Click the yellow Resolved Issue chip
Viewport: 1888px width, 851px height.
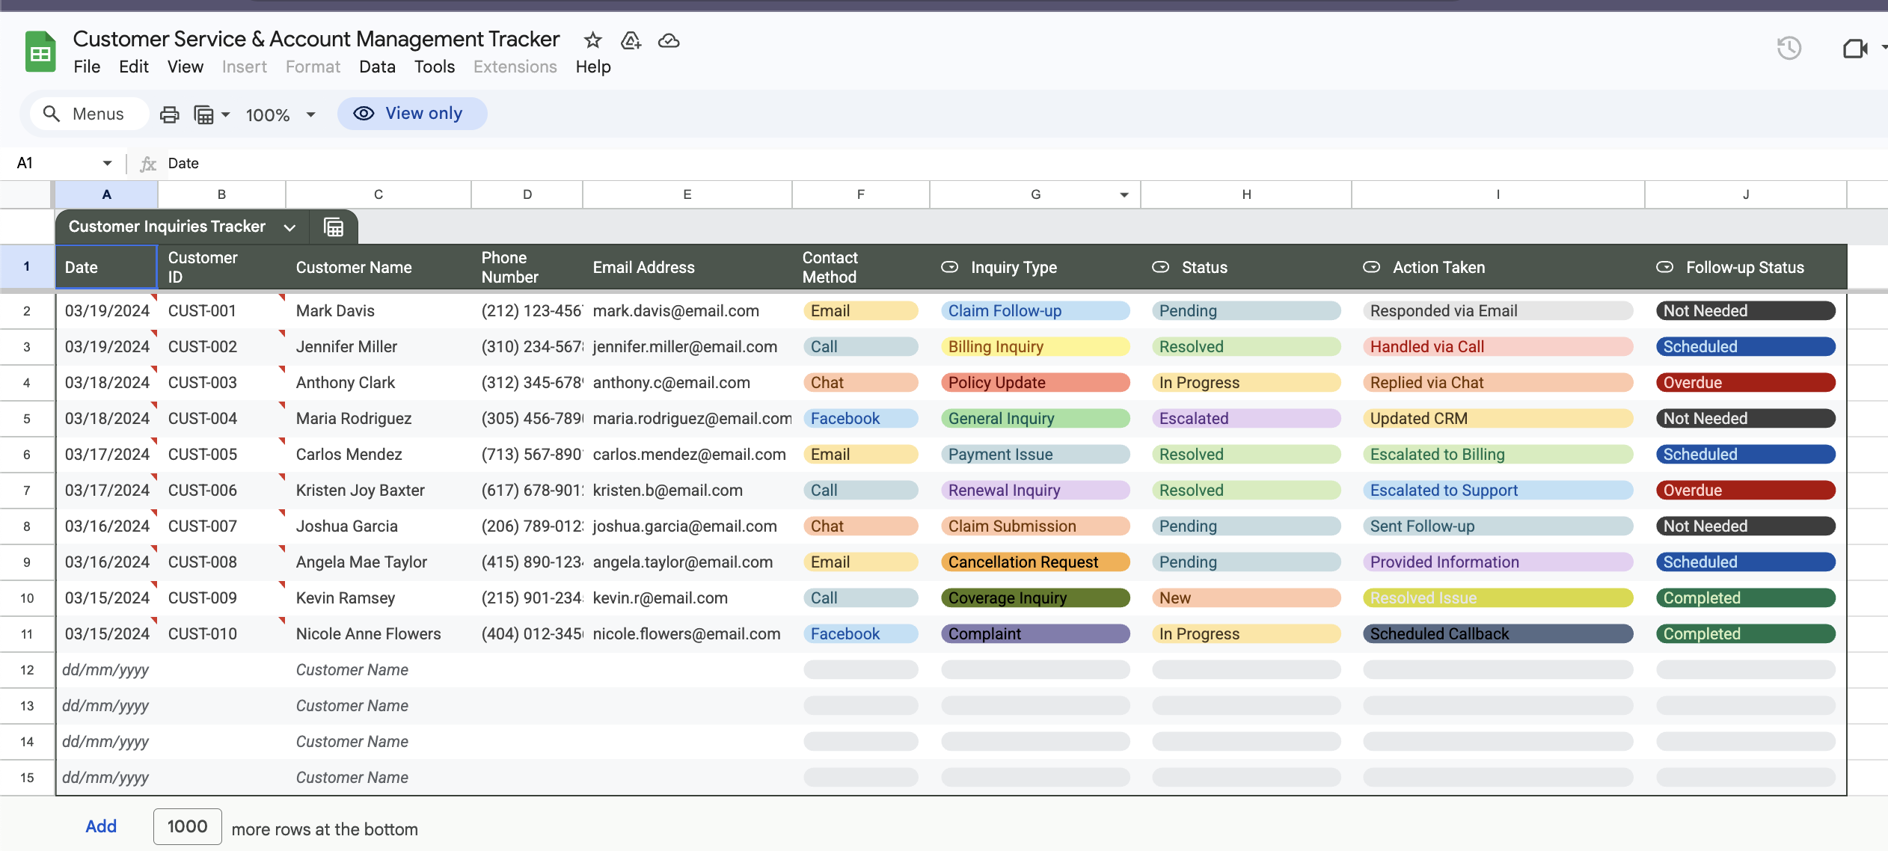click(x=1498, y=598)
